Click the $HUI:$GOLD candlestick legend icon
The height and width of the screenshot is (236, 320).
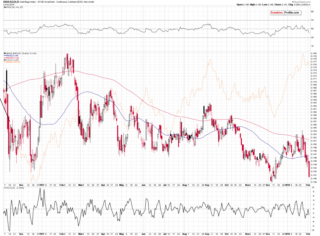[x=4, y=53]
